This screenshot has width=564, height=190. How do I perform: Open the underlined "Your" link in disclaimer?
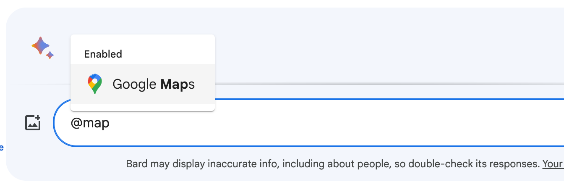tap(553, 164)
